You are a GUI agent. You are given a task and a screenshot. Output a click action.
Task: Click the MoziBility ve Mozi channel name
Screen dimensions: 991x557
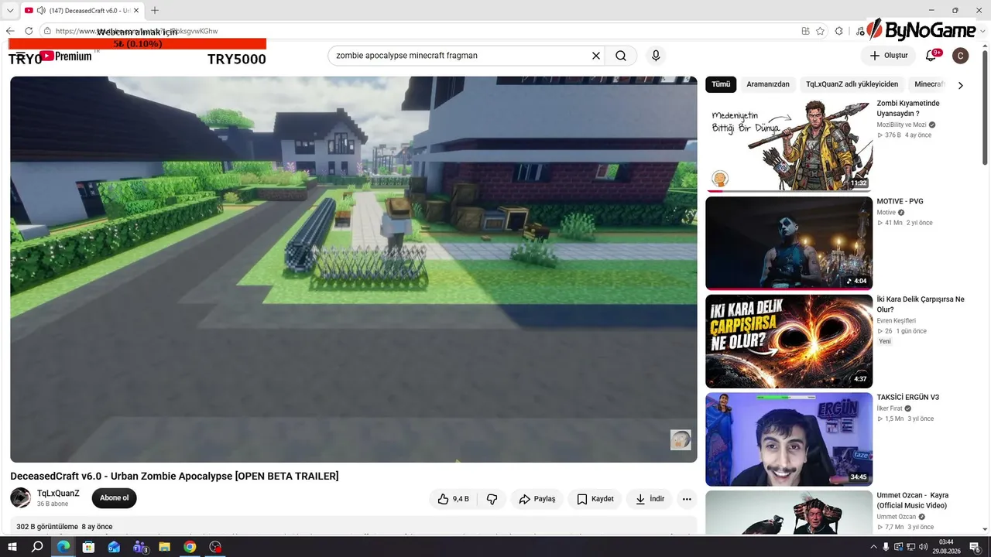pyautogui.click(x=901, y=125)
